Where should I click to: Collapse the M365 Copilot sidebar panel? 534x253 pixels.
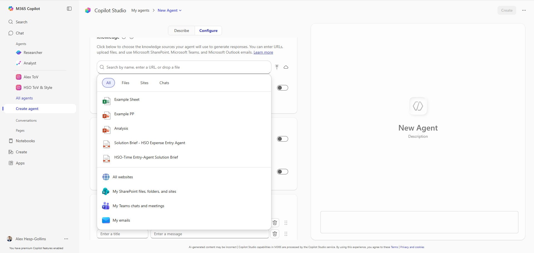click(x=69, y=9)
